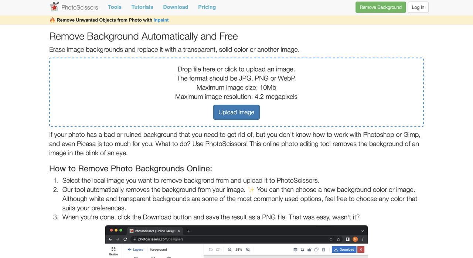Follow the Inpaint link in the banner

click(161, 20)
